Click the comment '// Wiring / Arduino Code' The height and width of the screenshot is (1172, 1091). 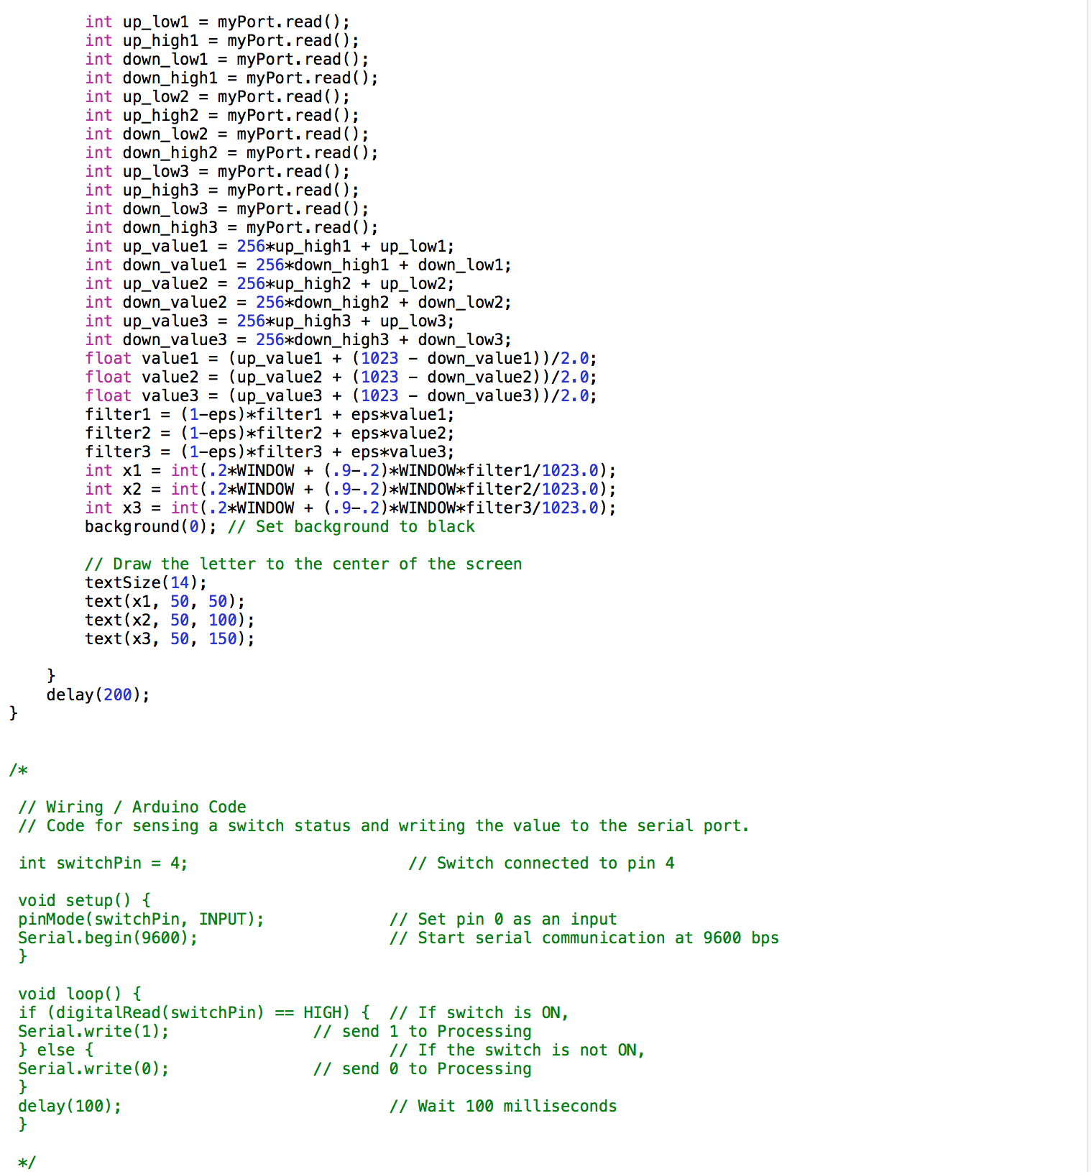coord(132,807)
